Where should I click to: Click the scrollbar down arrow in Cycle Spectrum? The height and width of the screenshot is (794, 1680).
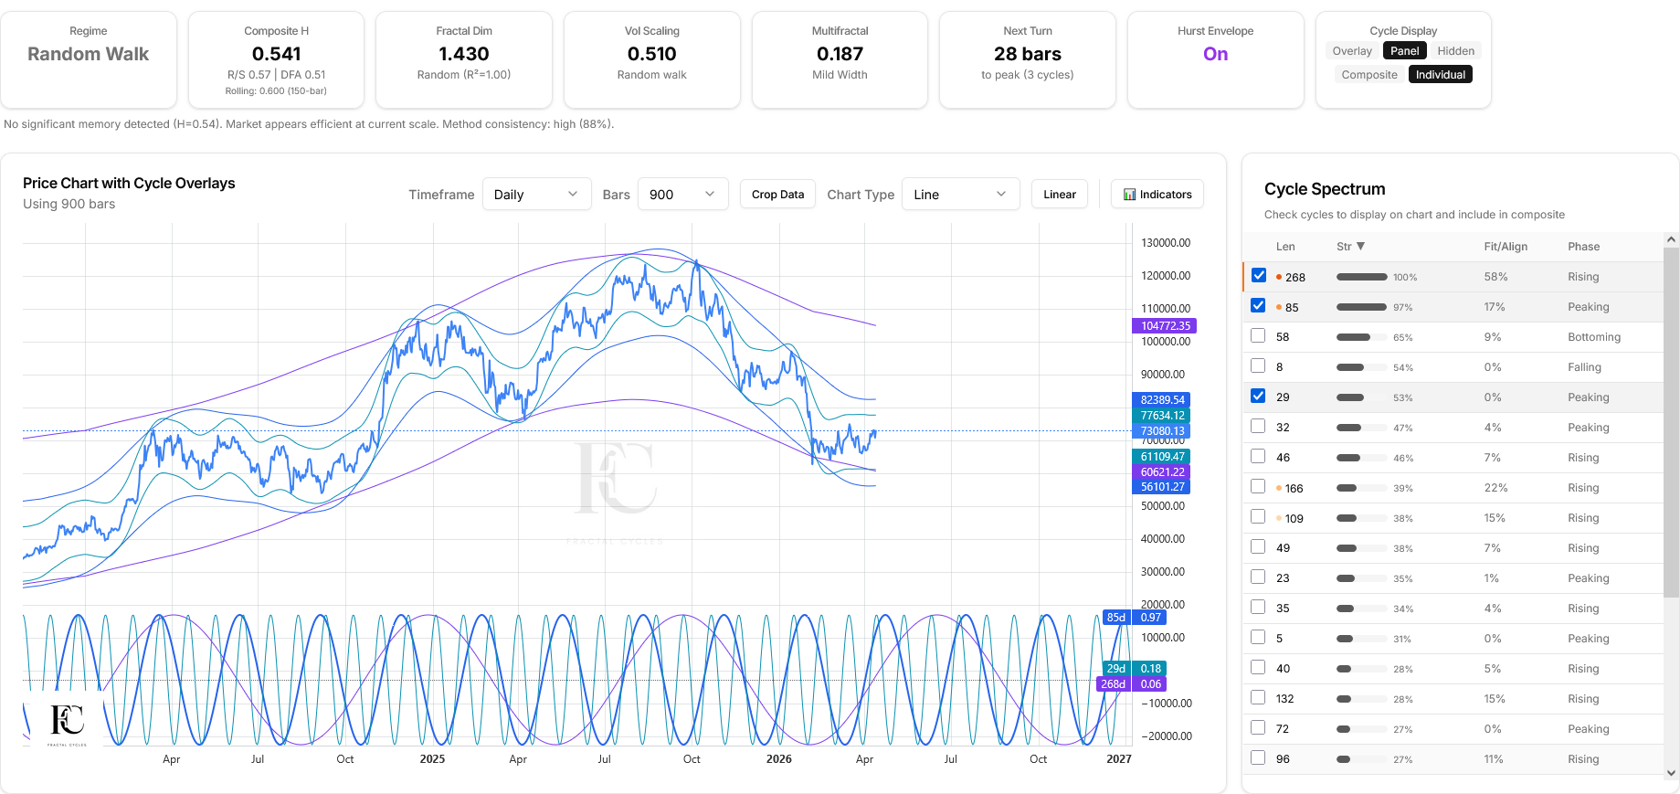click(x=1671, y=772)
